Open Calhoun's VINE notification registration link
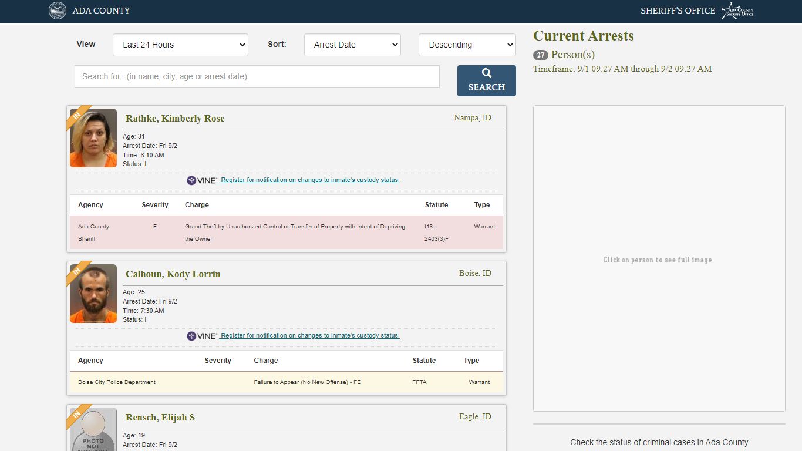Viewport: 802px width, 451px height. coord(310,336)
